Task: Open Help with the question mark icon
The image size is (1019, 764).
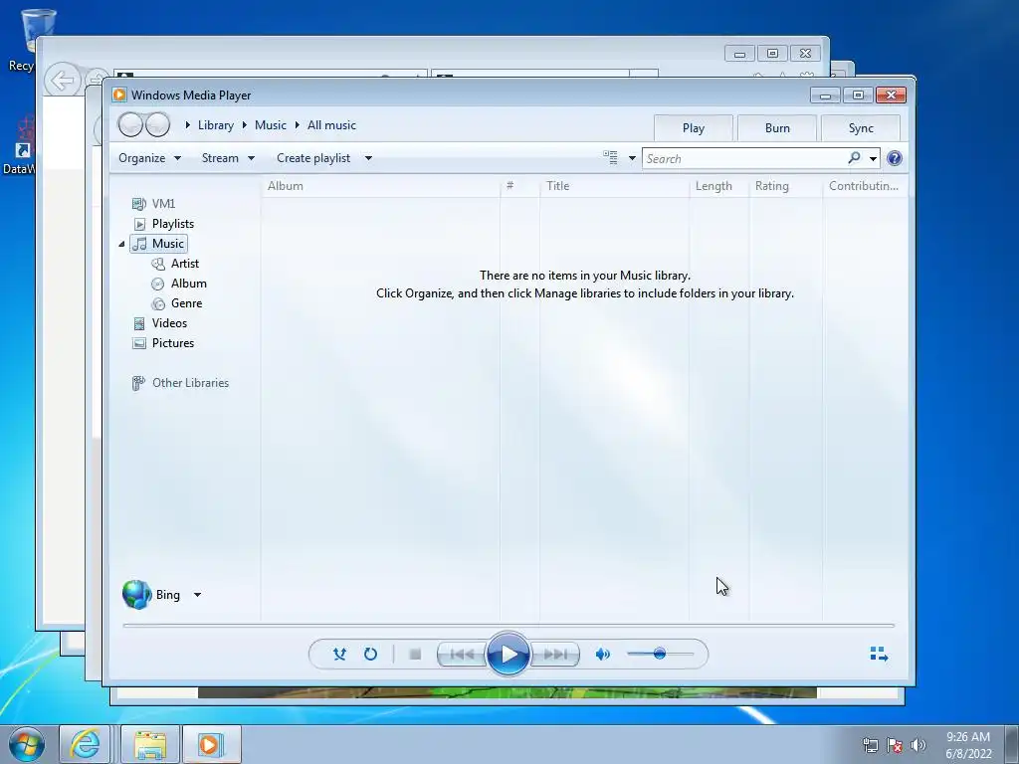Action: point(895,158)
